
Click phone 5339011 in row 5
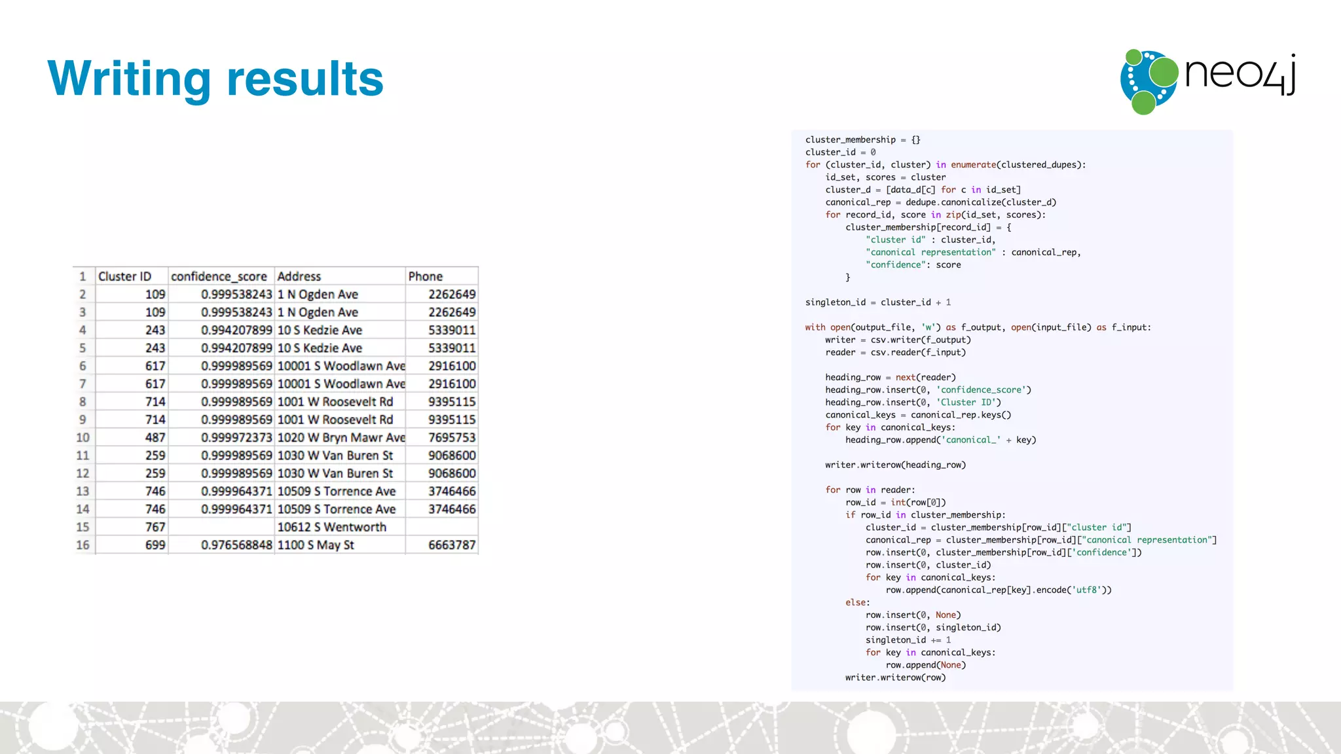point(441,348)
